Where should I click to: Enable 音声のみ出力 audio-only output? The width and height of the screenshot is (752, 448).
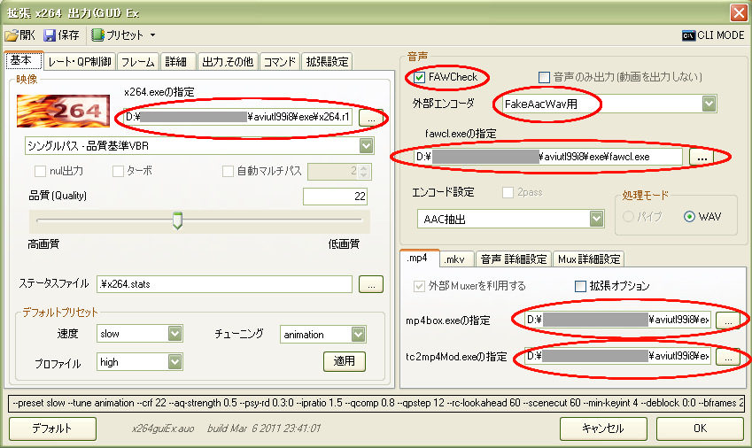pos(544,77)
